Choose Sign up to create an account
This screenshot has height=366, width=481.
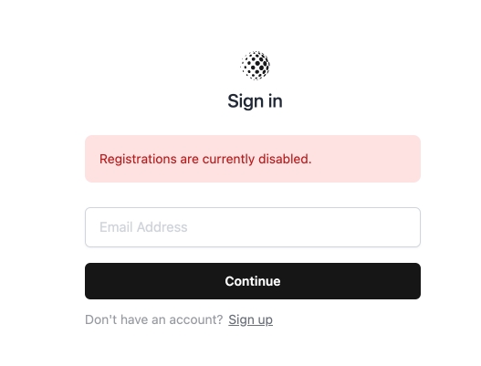click(250, 319)
